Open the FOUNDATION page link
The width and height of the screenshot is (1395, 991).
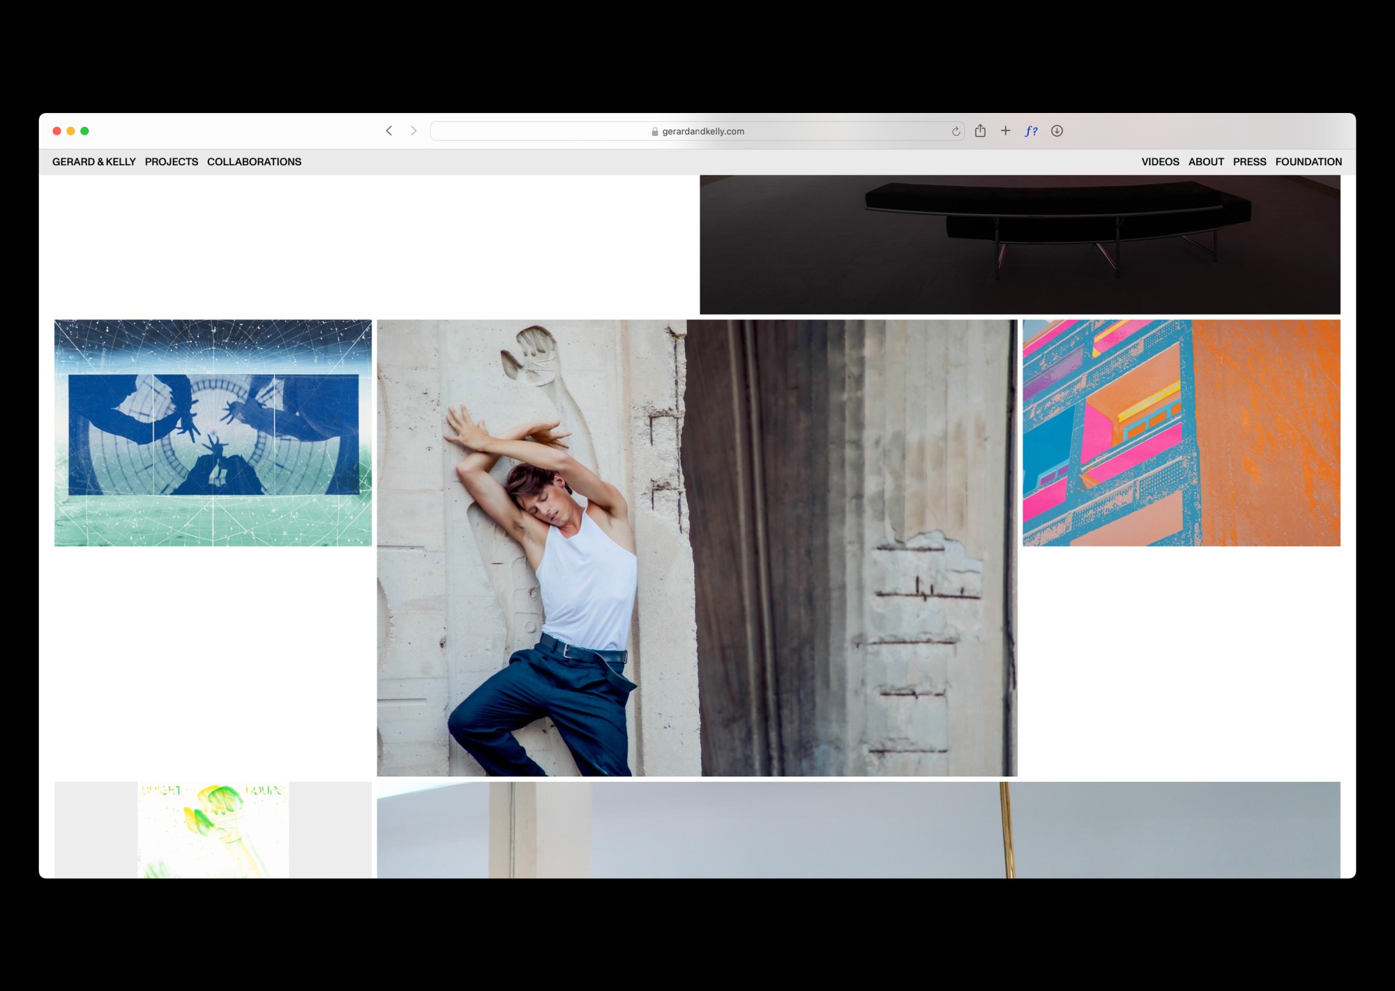[1309, 162]
